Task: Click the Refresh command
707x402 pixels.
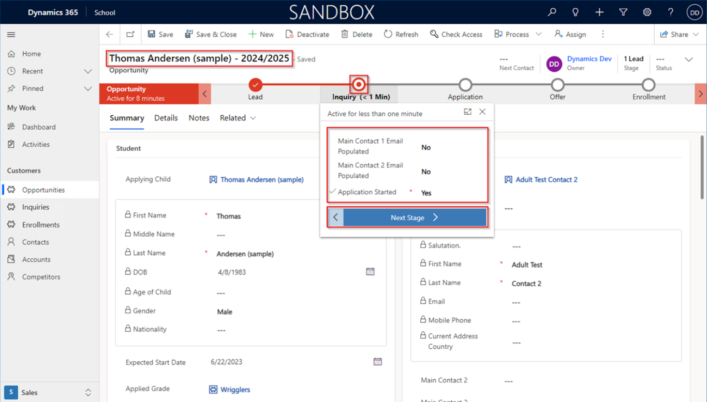Action: [401, 34]
